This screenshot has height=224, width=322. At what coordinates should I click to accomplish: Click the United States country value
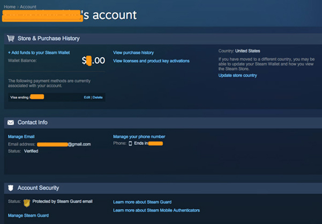(x=248, y=51)
